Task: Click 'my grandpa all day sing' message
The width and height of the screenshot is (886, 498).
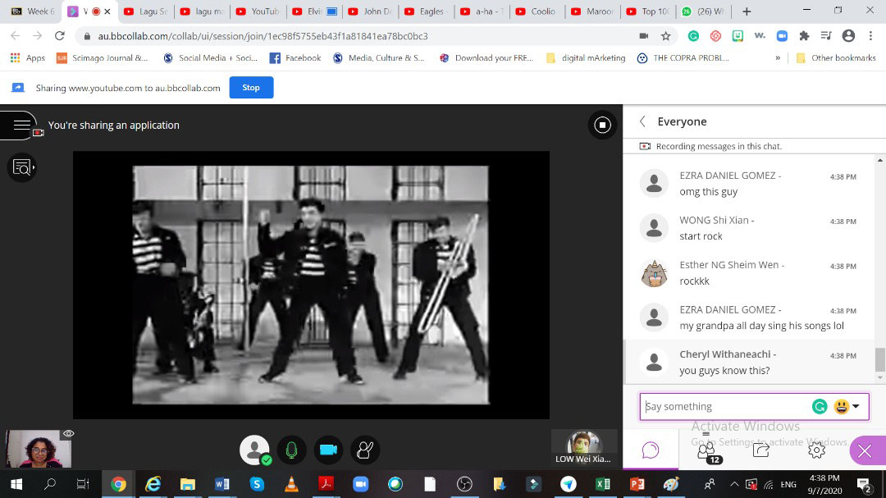Action: pos(761,326)
